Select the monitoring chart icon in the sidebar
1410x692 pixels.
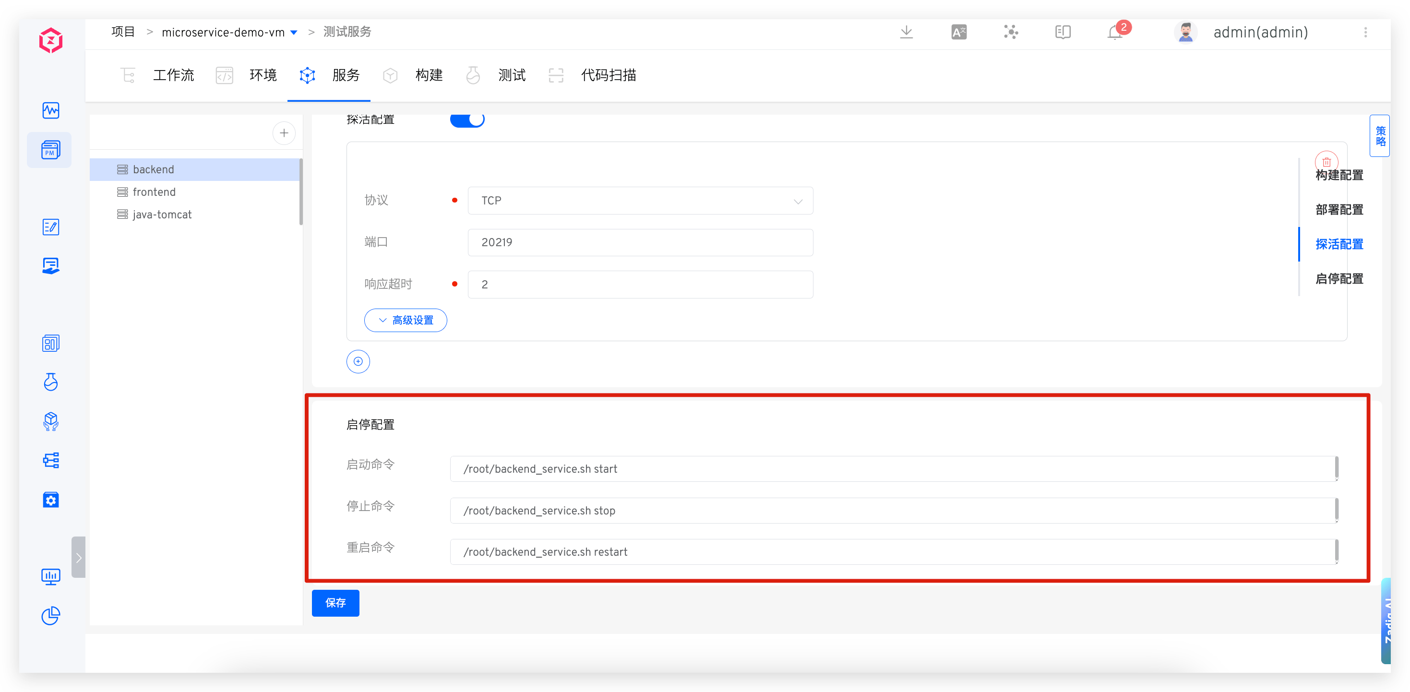50,110
